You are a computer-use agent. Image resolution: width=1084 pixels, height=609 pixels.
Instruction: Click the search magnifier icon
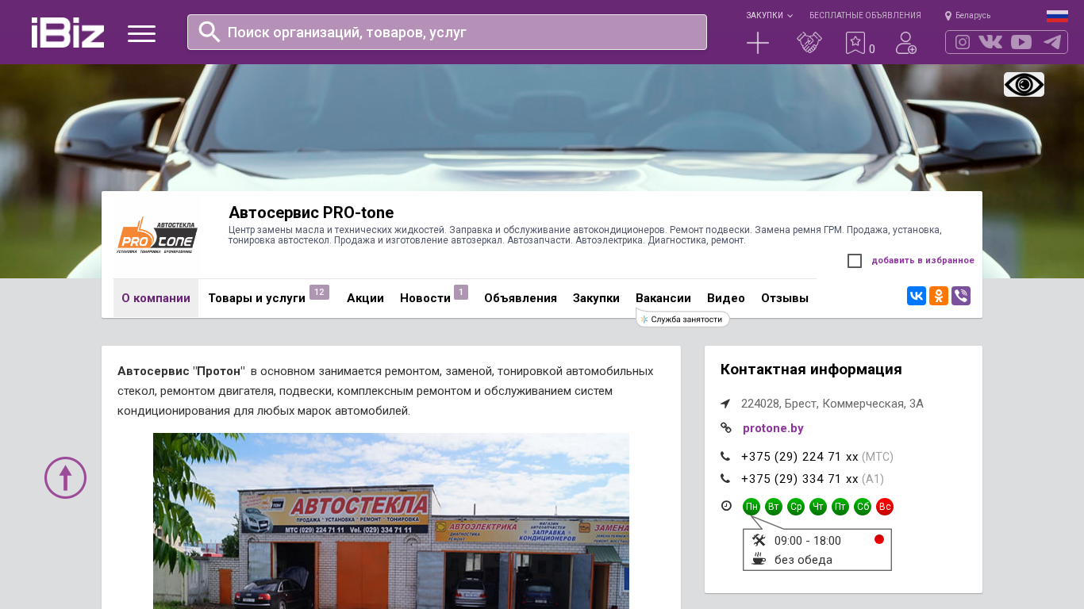click(x=209, y=32)
